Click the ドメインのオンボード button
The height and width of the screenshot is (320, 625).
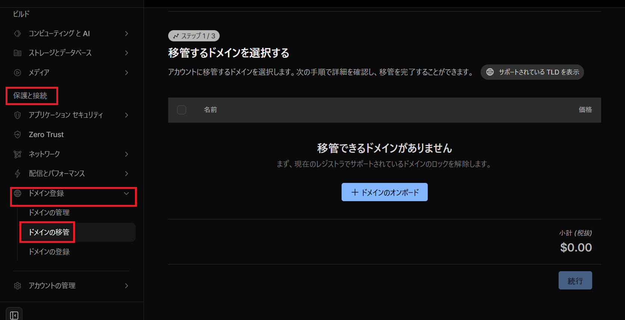coord(384,192)
